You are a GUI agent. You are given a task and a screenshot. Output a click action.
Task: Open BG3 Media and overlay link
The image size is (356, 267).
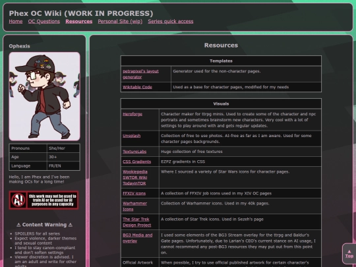pos(138,238)
